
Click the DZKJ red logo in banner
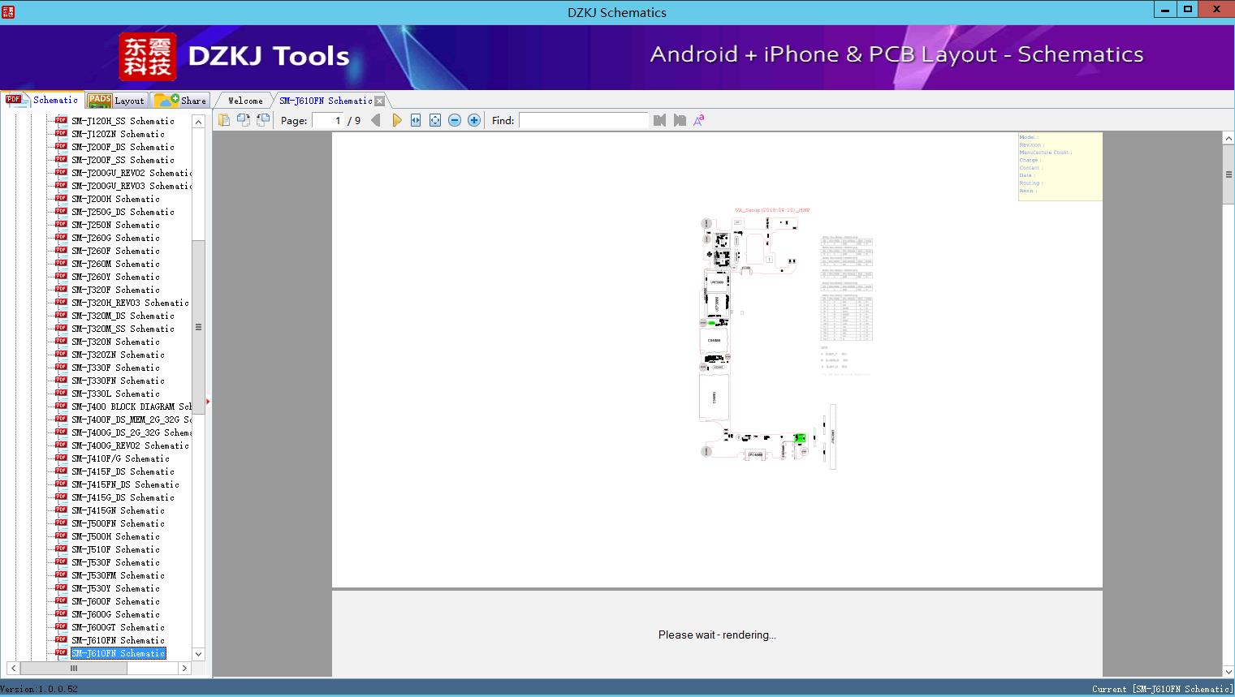[x=148, y=57]
